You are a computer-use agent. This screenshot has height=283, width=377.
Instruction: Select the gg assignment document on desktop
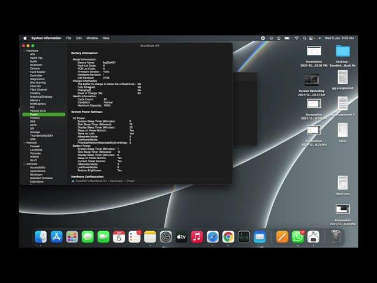[343, 80]
